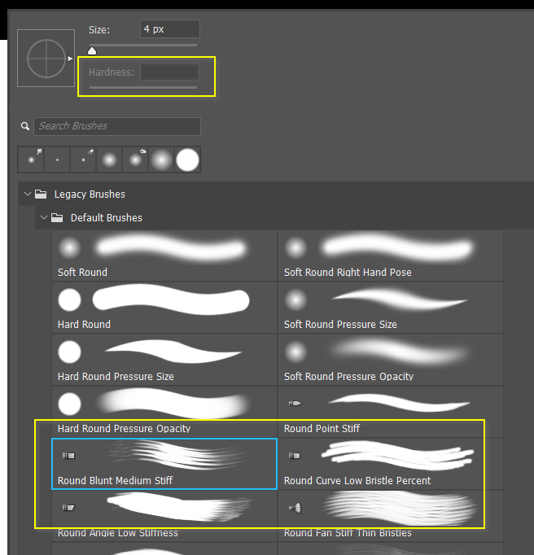Choose the Hard Round Pressure Opacity brush

pos(164,412)
